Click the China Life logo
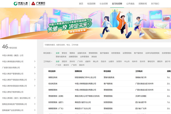 [x=21, y=4]
